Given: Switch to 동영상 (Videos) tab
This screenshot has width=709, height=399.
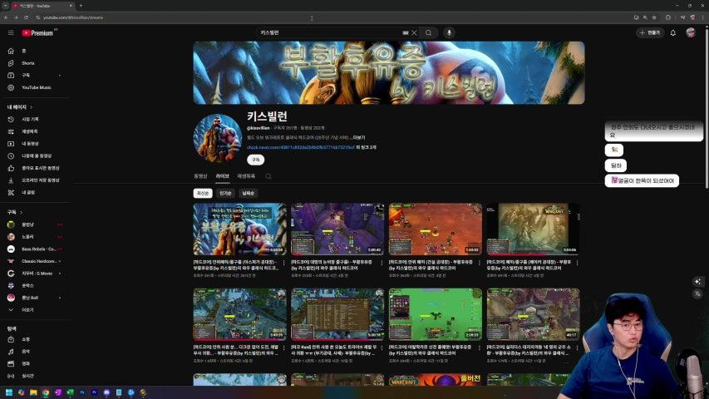Looking at the screenshot, I should click(200, 176).
